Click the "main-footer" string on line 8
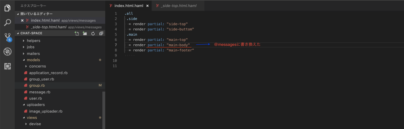The image size is (404, 129). [x=180, y=50]
